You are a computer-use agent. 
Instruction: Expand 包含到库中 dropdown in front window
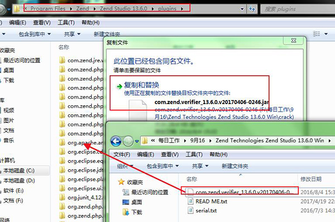pos(162,166)
